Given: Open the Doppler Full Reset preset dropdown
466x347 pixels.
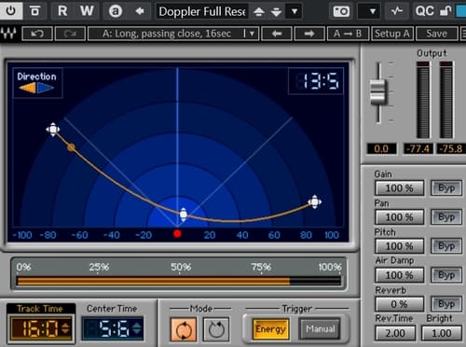Looking at the screenshot, I should pos(295,12).
